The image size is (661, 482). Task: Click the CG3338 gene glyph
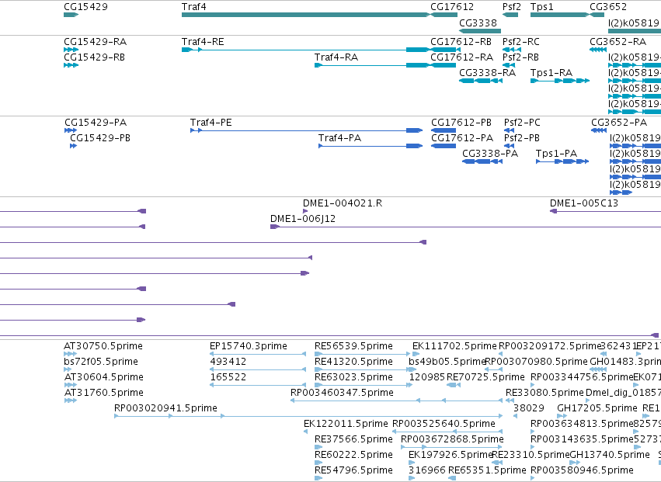click(x=480, y=31)
